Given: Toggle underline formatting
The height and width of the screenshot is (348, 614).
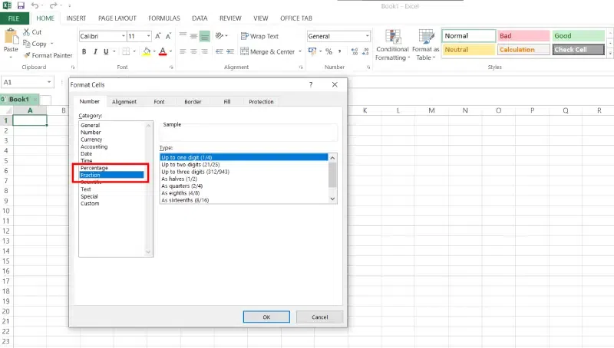Looking at the screenshot, I should point(106,51).
